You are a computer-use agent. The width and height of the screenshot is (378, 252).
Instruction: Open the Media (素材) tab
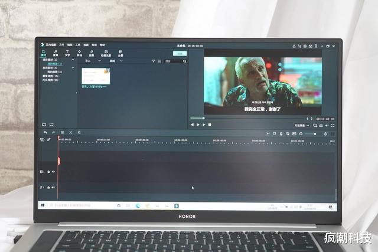click(44, 53)
